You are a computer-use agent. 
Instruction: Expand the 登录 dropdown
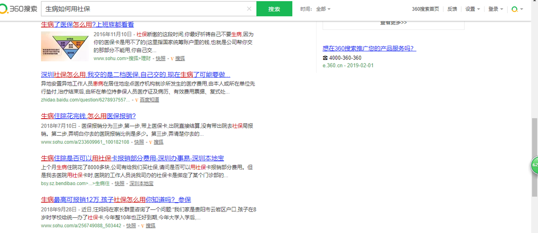point(496,9)
